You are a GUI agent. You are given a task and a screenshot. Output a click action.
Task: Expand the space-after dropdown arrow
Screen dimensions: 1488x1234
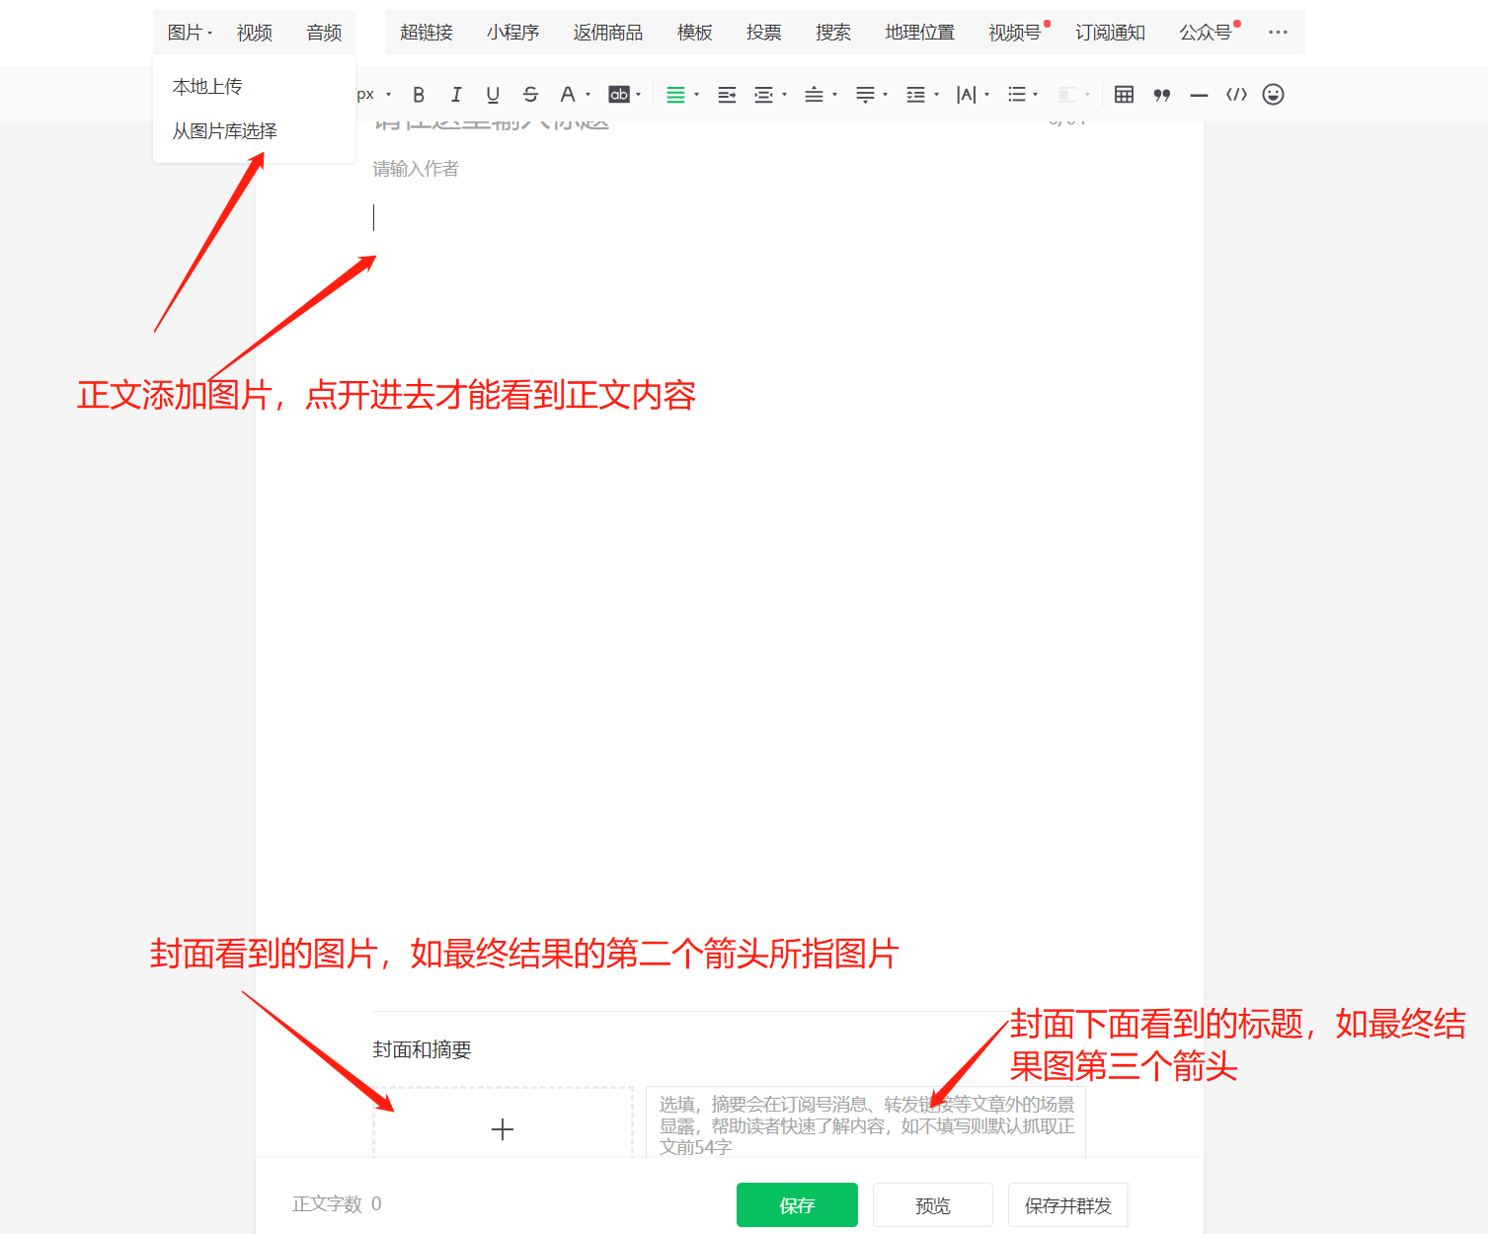click(886, 95)
